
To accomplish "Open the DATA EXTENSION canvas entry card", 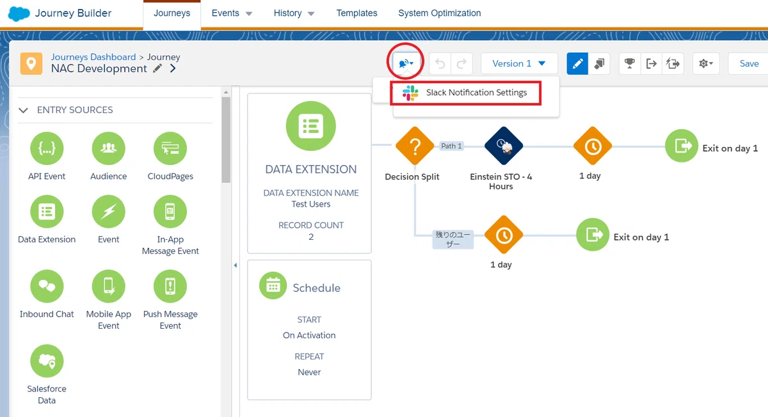I will pos(310,173).
